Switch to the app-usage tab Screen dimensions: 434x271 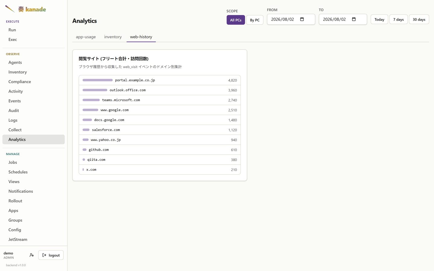coord(86,37)
